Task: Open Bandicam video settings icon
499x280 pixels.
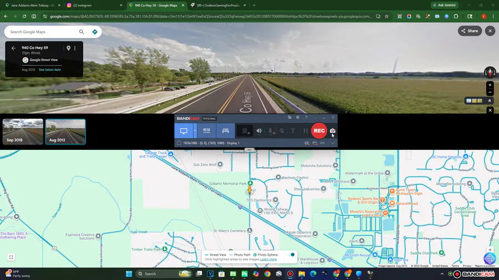Action: (x=307, y=143)
